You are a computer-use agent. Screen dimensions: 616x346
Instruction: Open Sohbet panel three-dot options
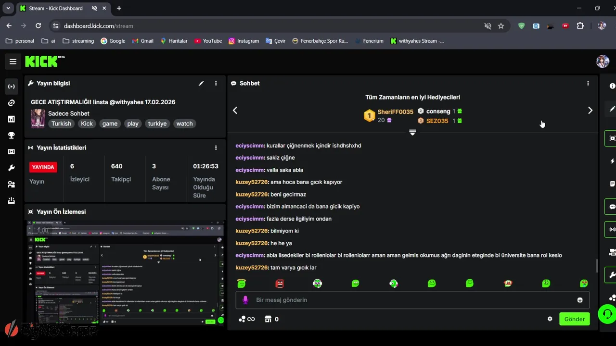point(588,83)
